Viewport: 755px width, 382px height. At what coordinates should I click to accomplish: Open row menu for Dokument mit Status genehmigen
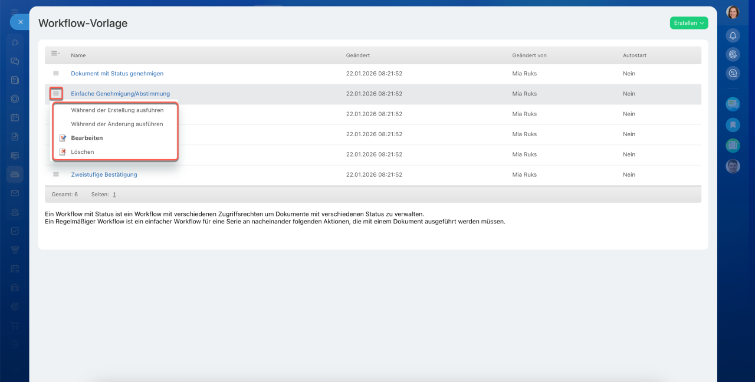[56, 74]
